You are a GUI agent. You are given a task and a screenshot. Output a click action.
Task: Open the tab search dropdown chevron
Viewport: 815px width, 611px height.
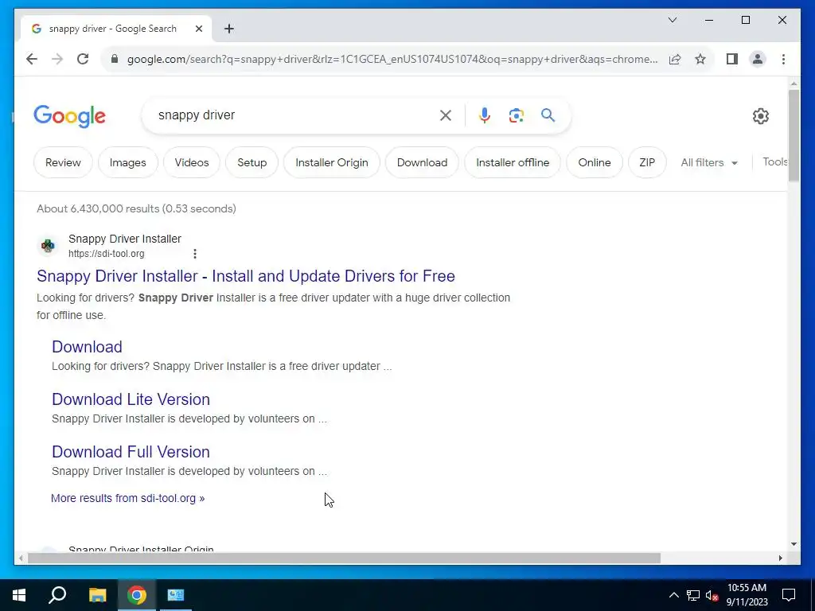[x=672, y=20]
